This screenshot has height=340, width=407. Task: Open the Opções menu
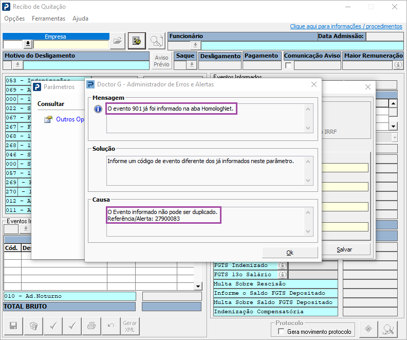[14, 19]
